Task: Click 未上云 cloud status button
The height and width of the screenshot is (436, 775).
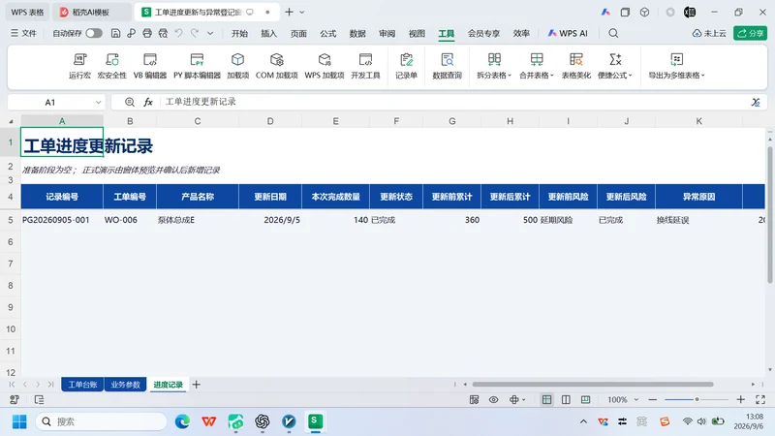Action: [709, 33]
